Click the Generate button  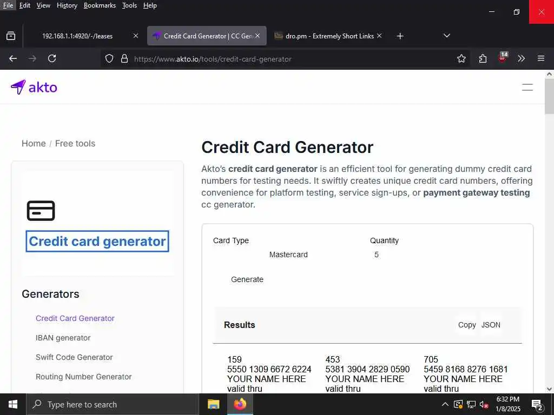[247, 279]
